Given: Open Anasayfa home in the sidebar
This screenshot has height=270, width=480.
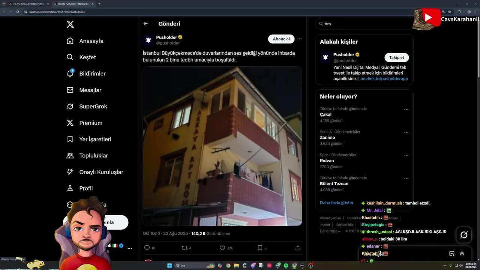Looking at the screenshot, I should click(85, 41).
